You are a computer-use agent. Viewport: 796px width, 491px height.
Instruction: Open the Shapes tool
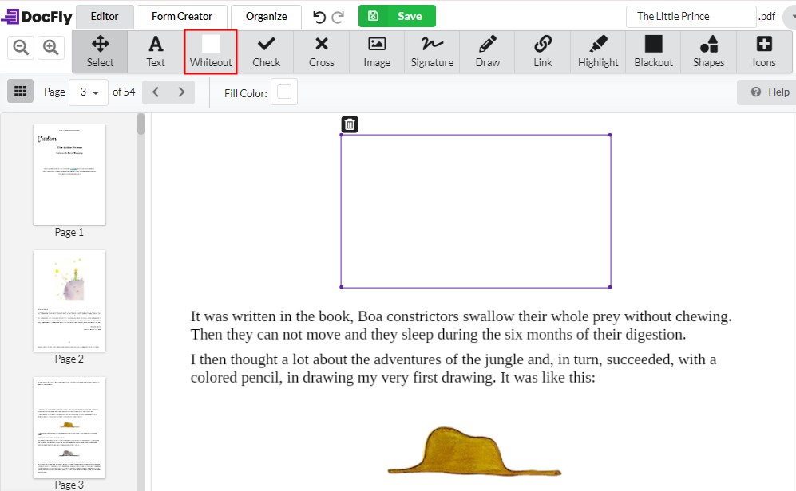point(708,52)
